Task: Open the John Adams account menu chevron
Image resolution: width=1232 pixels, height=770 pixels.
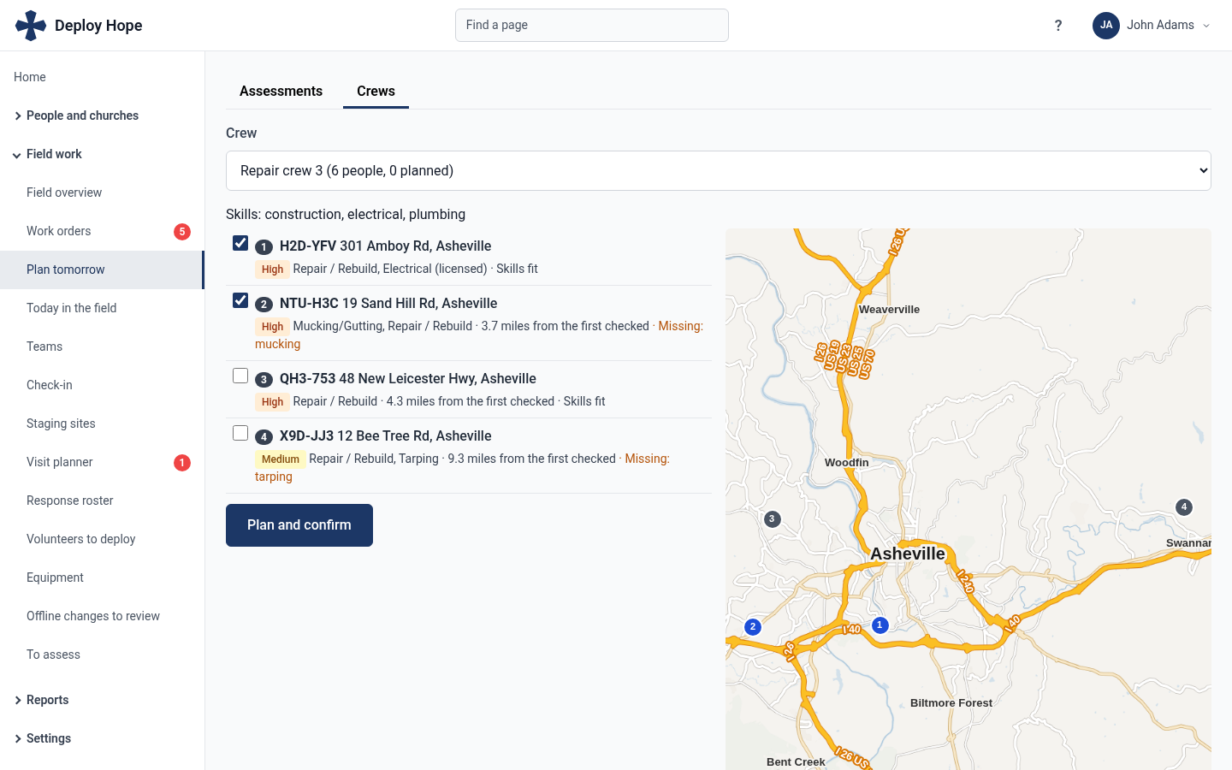Action: pos(1206,26)
